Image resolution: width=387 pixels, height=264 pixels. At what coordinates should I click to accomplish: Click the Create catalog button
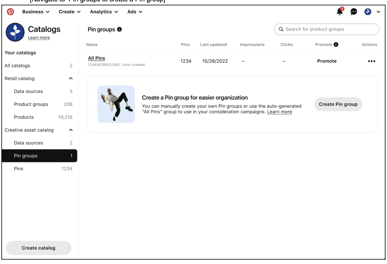(x=38, y=248)
